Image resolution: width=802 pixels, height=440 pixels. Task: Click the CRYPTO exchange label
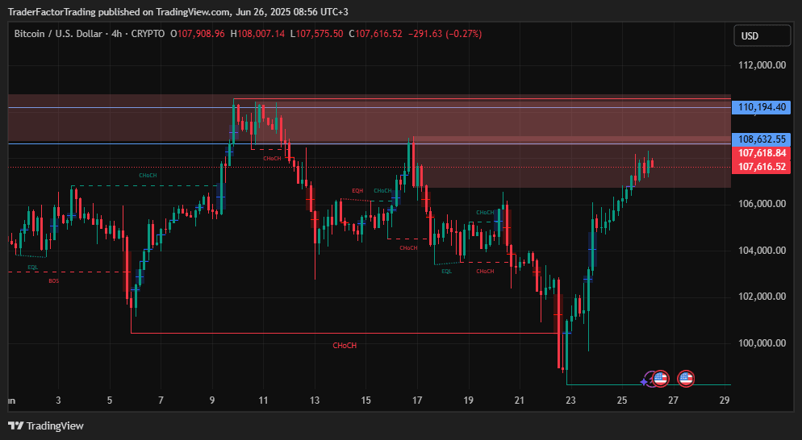(x=148, y=34)
